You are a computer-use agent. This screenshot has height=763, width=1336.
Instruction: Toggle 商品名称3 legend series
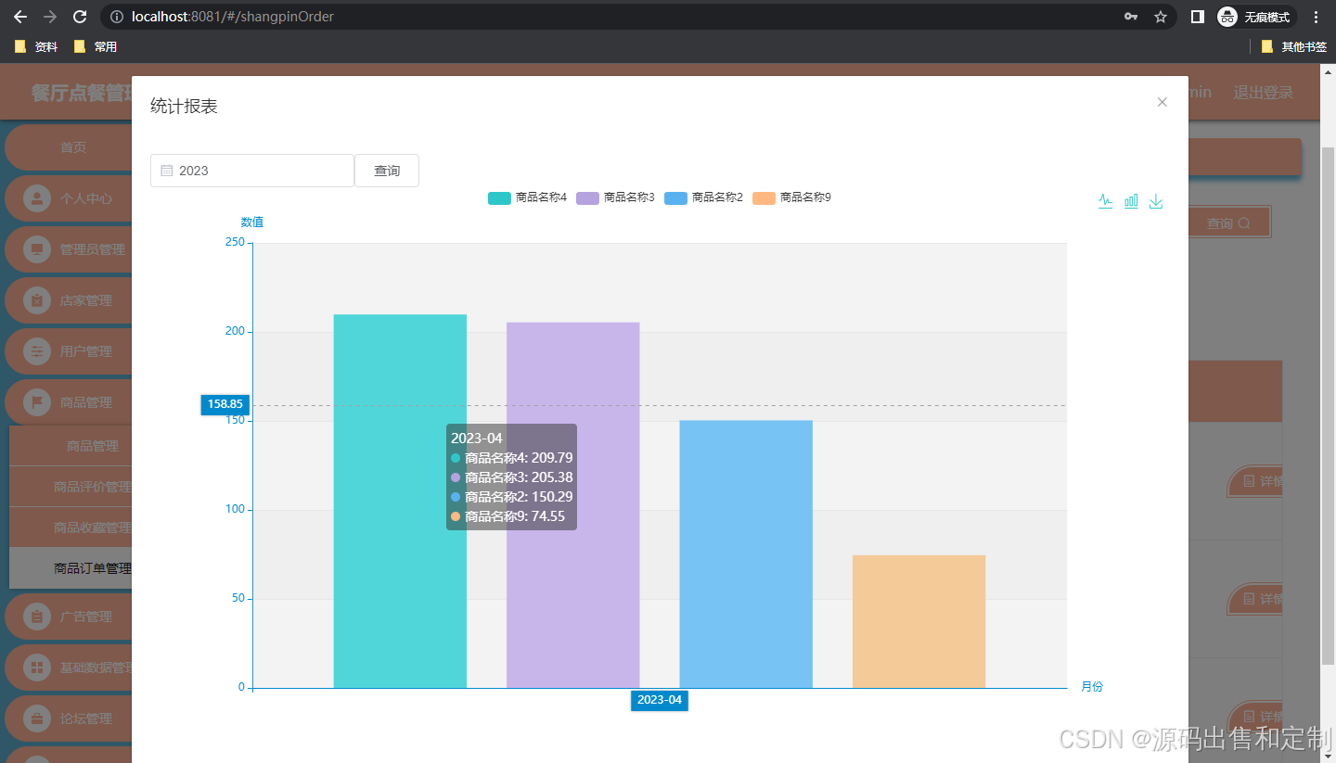615,197
